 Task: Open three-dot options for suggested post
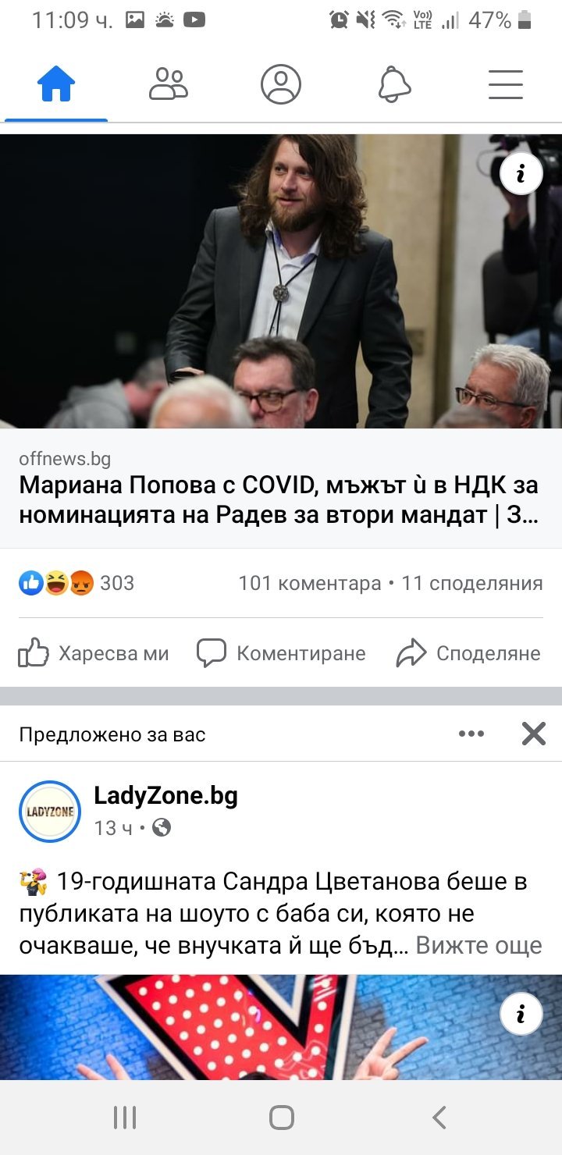pyautogui.click(x=471, y=734)
